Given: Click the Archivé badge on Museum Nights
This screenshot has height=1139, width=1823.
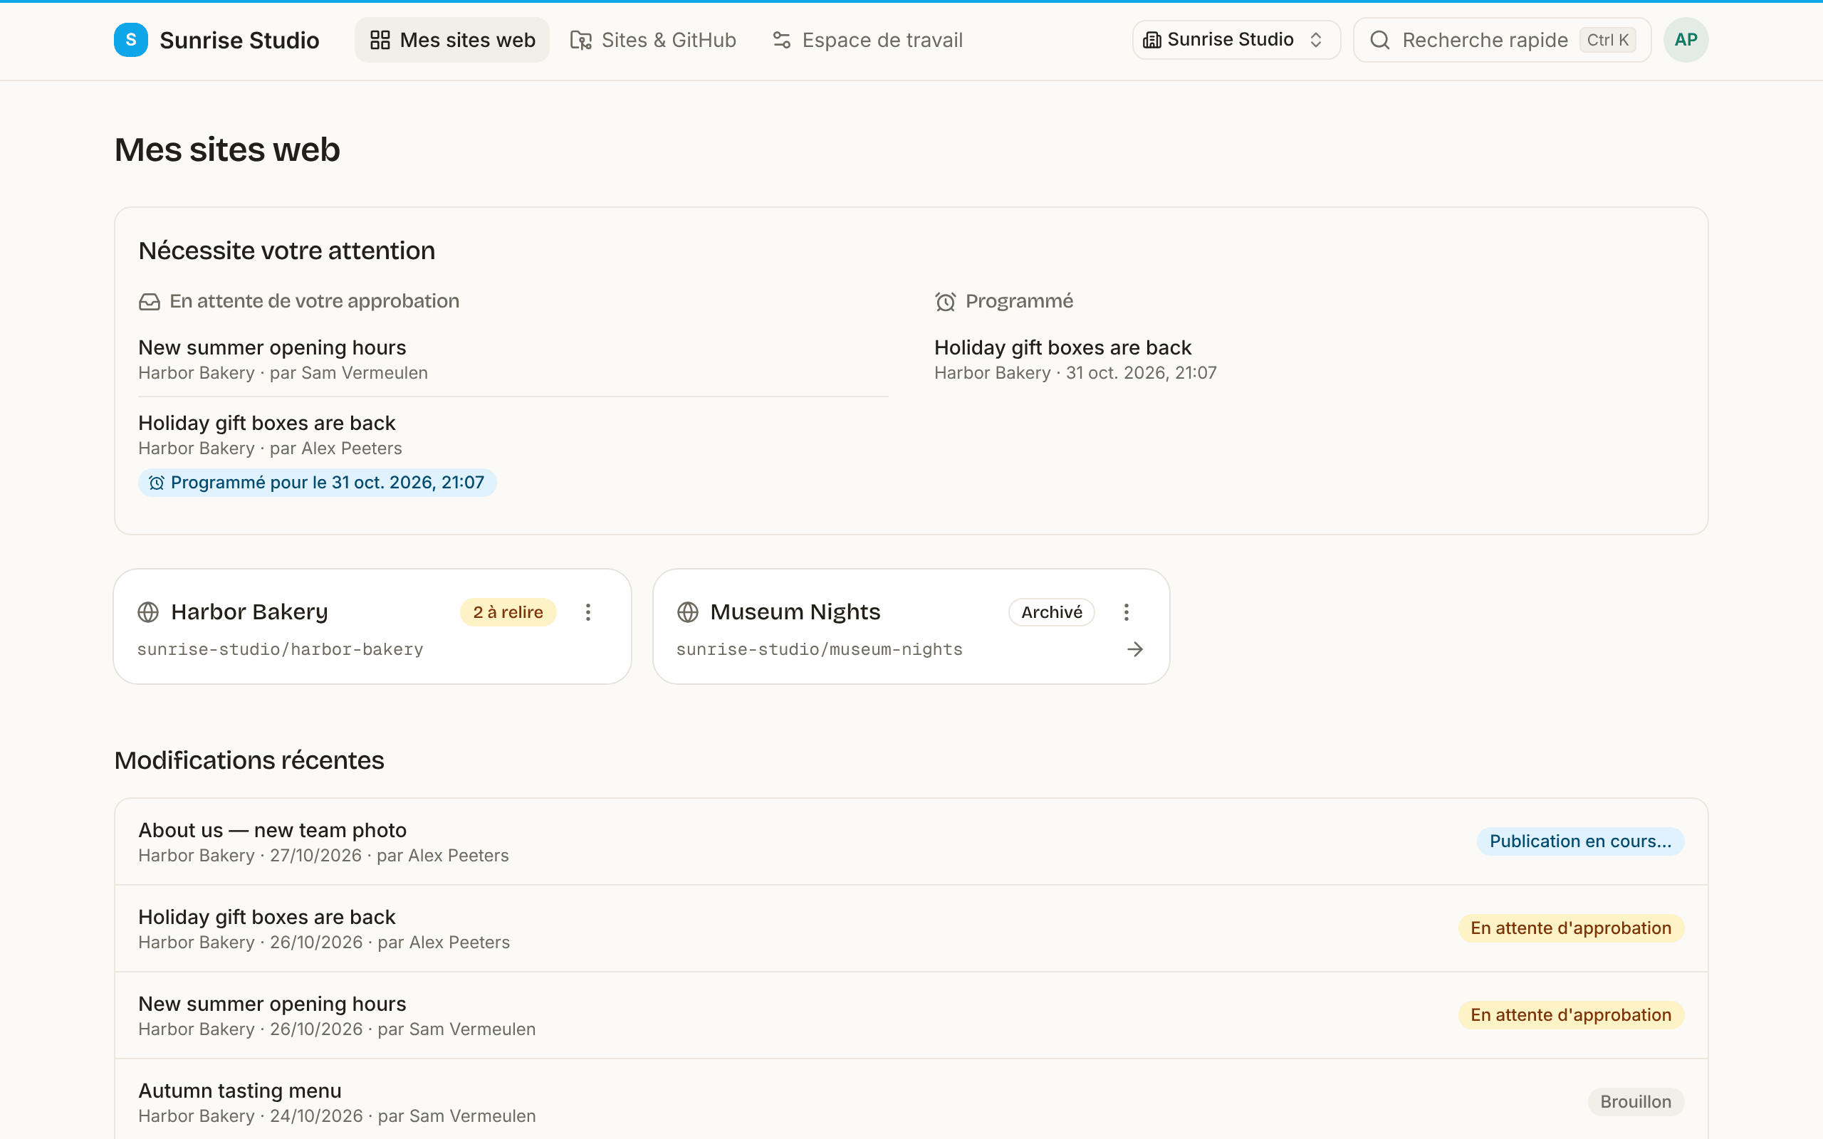Looking at the screenshot, I should tap(1052, 612).
